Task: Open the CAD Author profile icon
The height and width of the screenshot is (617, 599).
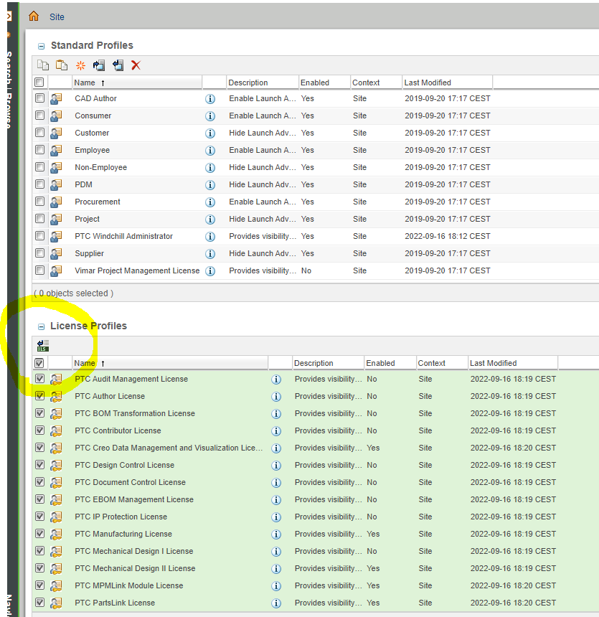Action: pyautogui.click(x=56, y=98)
